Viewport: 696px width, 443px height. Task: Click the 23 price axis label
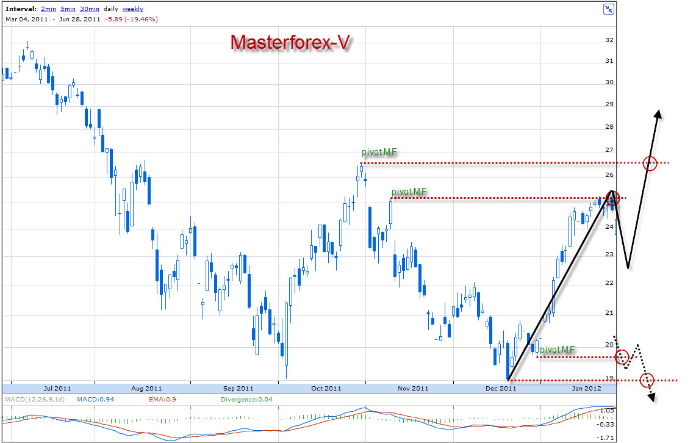[x=609, y=254]
